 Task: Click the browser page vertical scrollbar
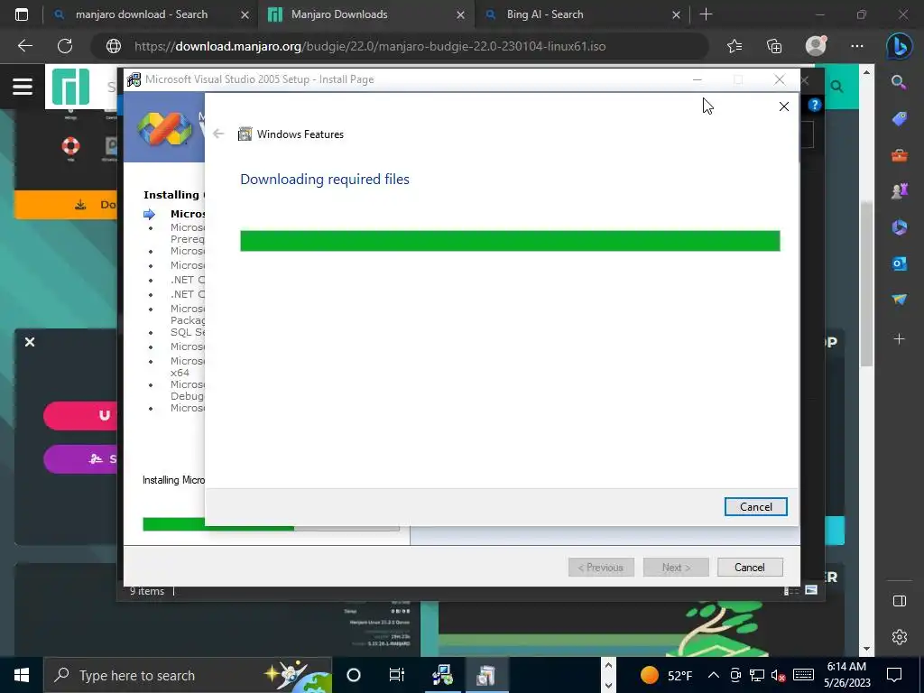point(866,282)
